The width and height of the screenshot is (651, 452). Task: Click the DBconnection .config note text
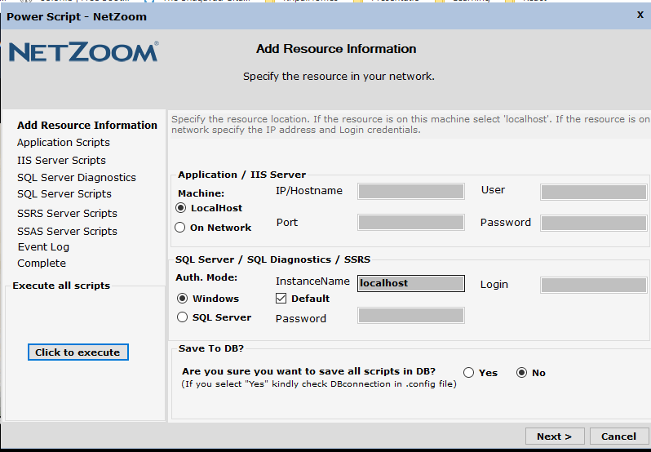319,384
